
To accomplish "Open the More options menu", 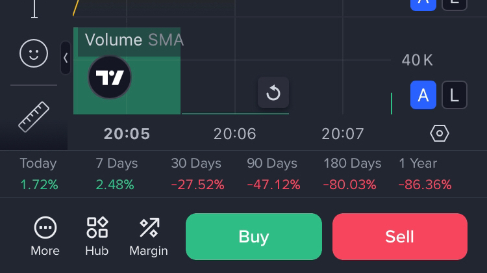I will tap(45, 237).
